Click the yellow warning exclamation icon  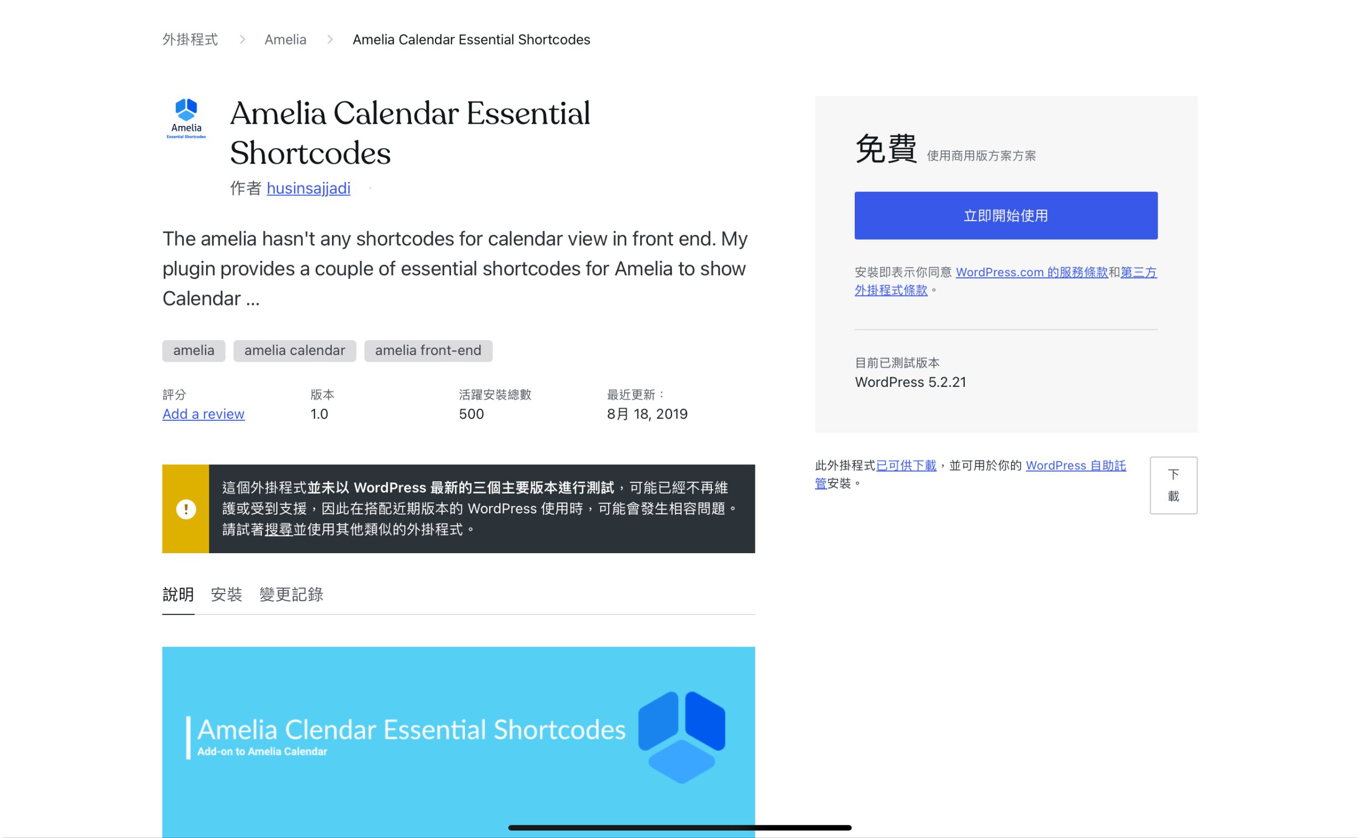tap(185, 509)
